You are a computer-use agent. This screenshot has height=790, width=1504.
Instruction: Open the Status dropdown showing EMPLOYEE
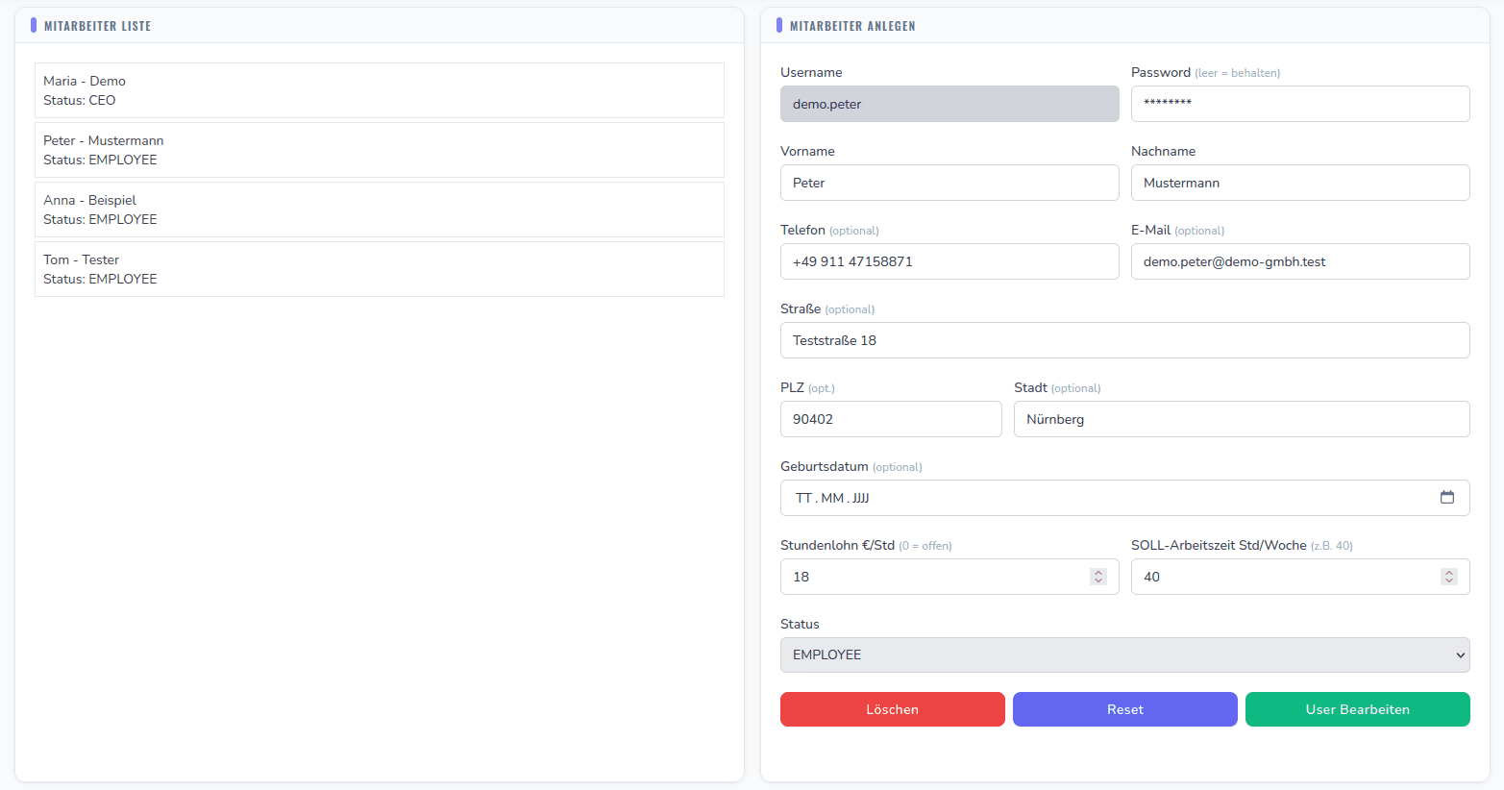click(1124, 654)
